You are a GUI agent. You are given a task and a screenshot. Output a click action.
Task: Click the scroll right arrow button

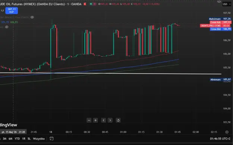pos(110,120)
